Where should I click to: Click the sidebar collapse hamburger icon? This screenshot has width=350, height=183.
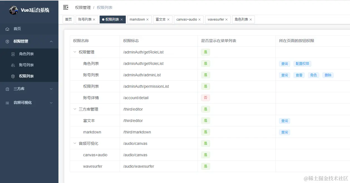66,7
